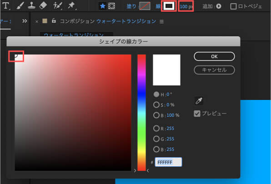271x184 pixels.
Task: Select the Type tool
Action: pos(6,5)
